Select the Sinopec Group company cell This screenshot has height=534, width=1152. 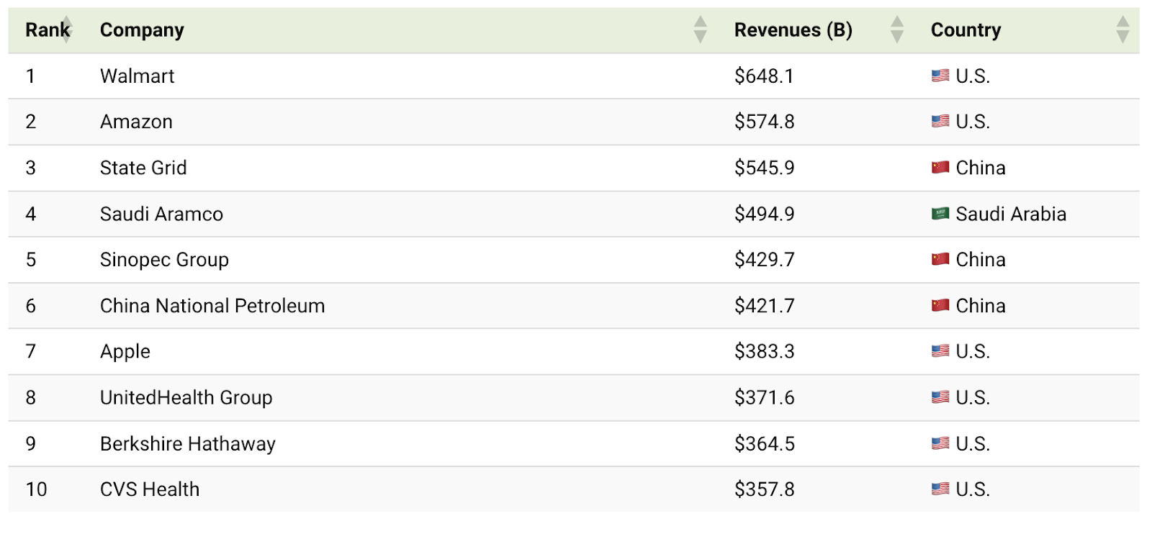tap(164, 260)
